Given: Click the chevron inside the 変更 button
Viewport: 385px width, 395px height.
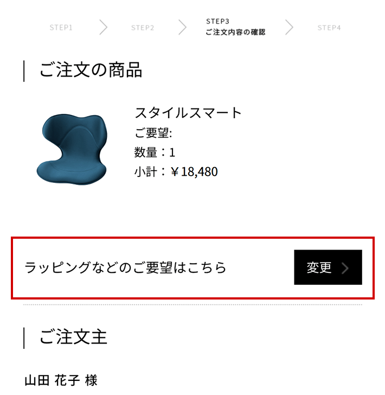Looking at the screenshot, I should (345, 268).
